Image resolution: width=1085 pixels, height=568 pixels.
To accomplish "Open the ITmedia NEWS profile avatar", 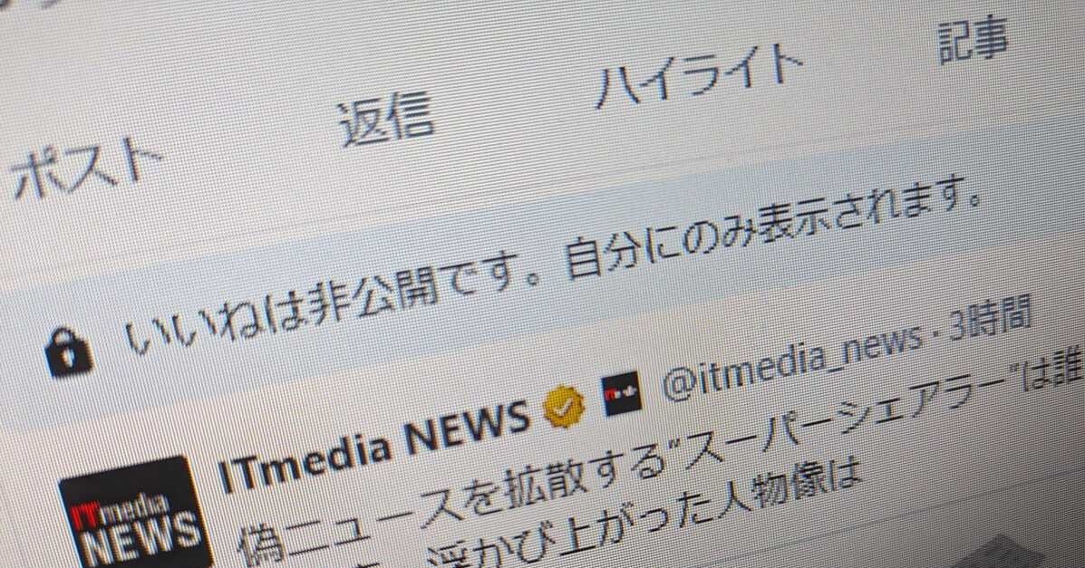I will (x=135, y=514).
